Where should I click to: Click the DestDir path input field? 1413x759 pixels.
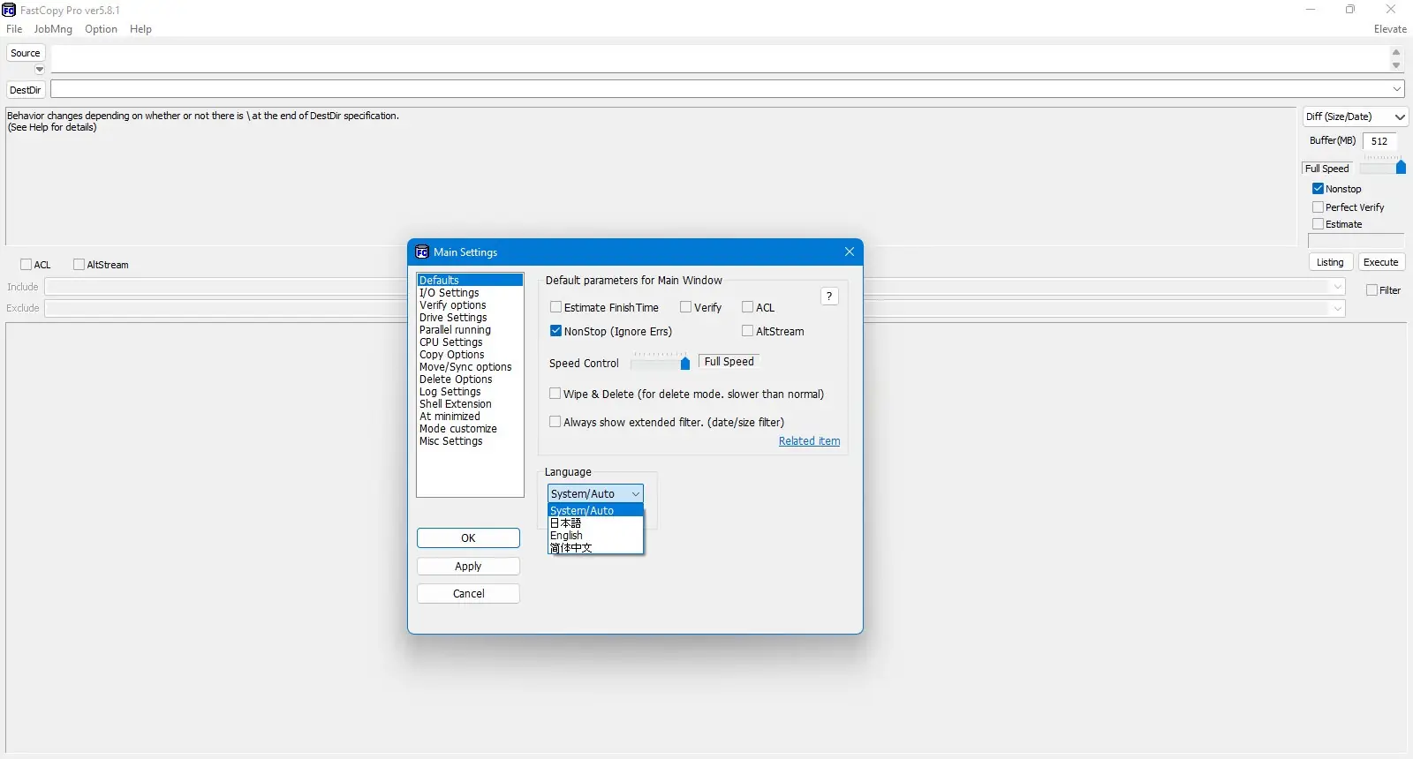pos(720,89)
